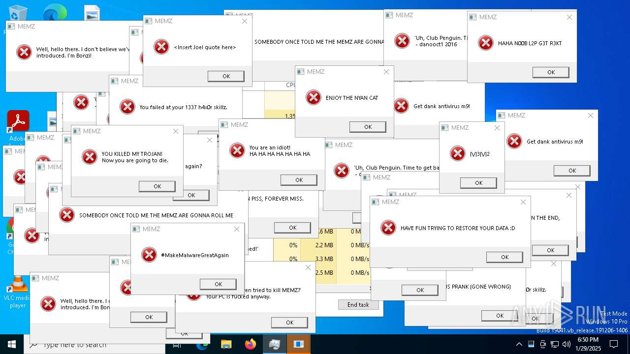This screenshot has width=630, height=354.
Task: Open the VLC media player desktop shortcut
Action: point(18,293)
